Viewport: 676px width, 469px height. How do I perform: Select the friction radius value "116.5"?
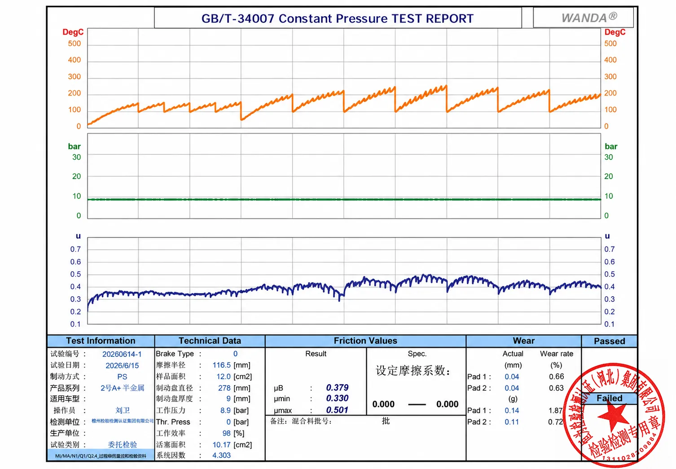[x=221, y=365]
